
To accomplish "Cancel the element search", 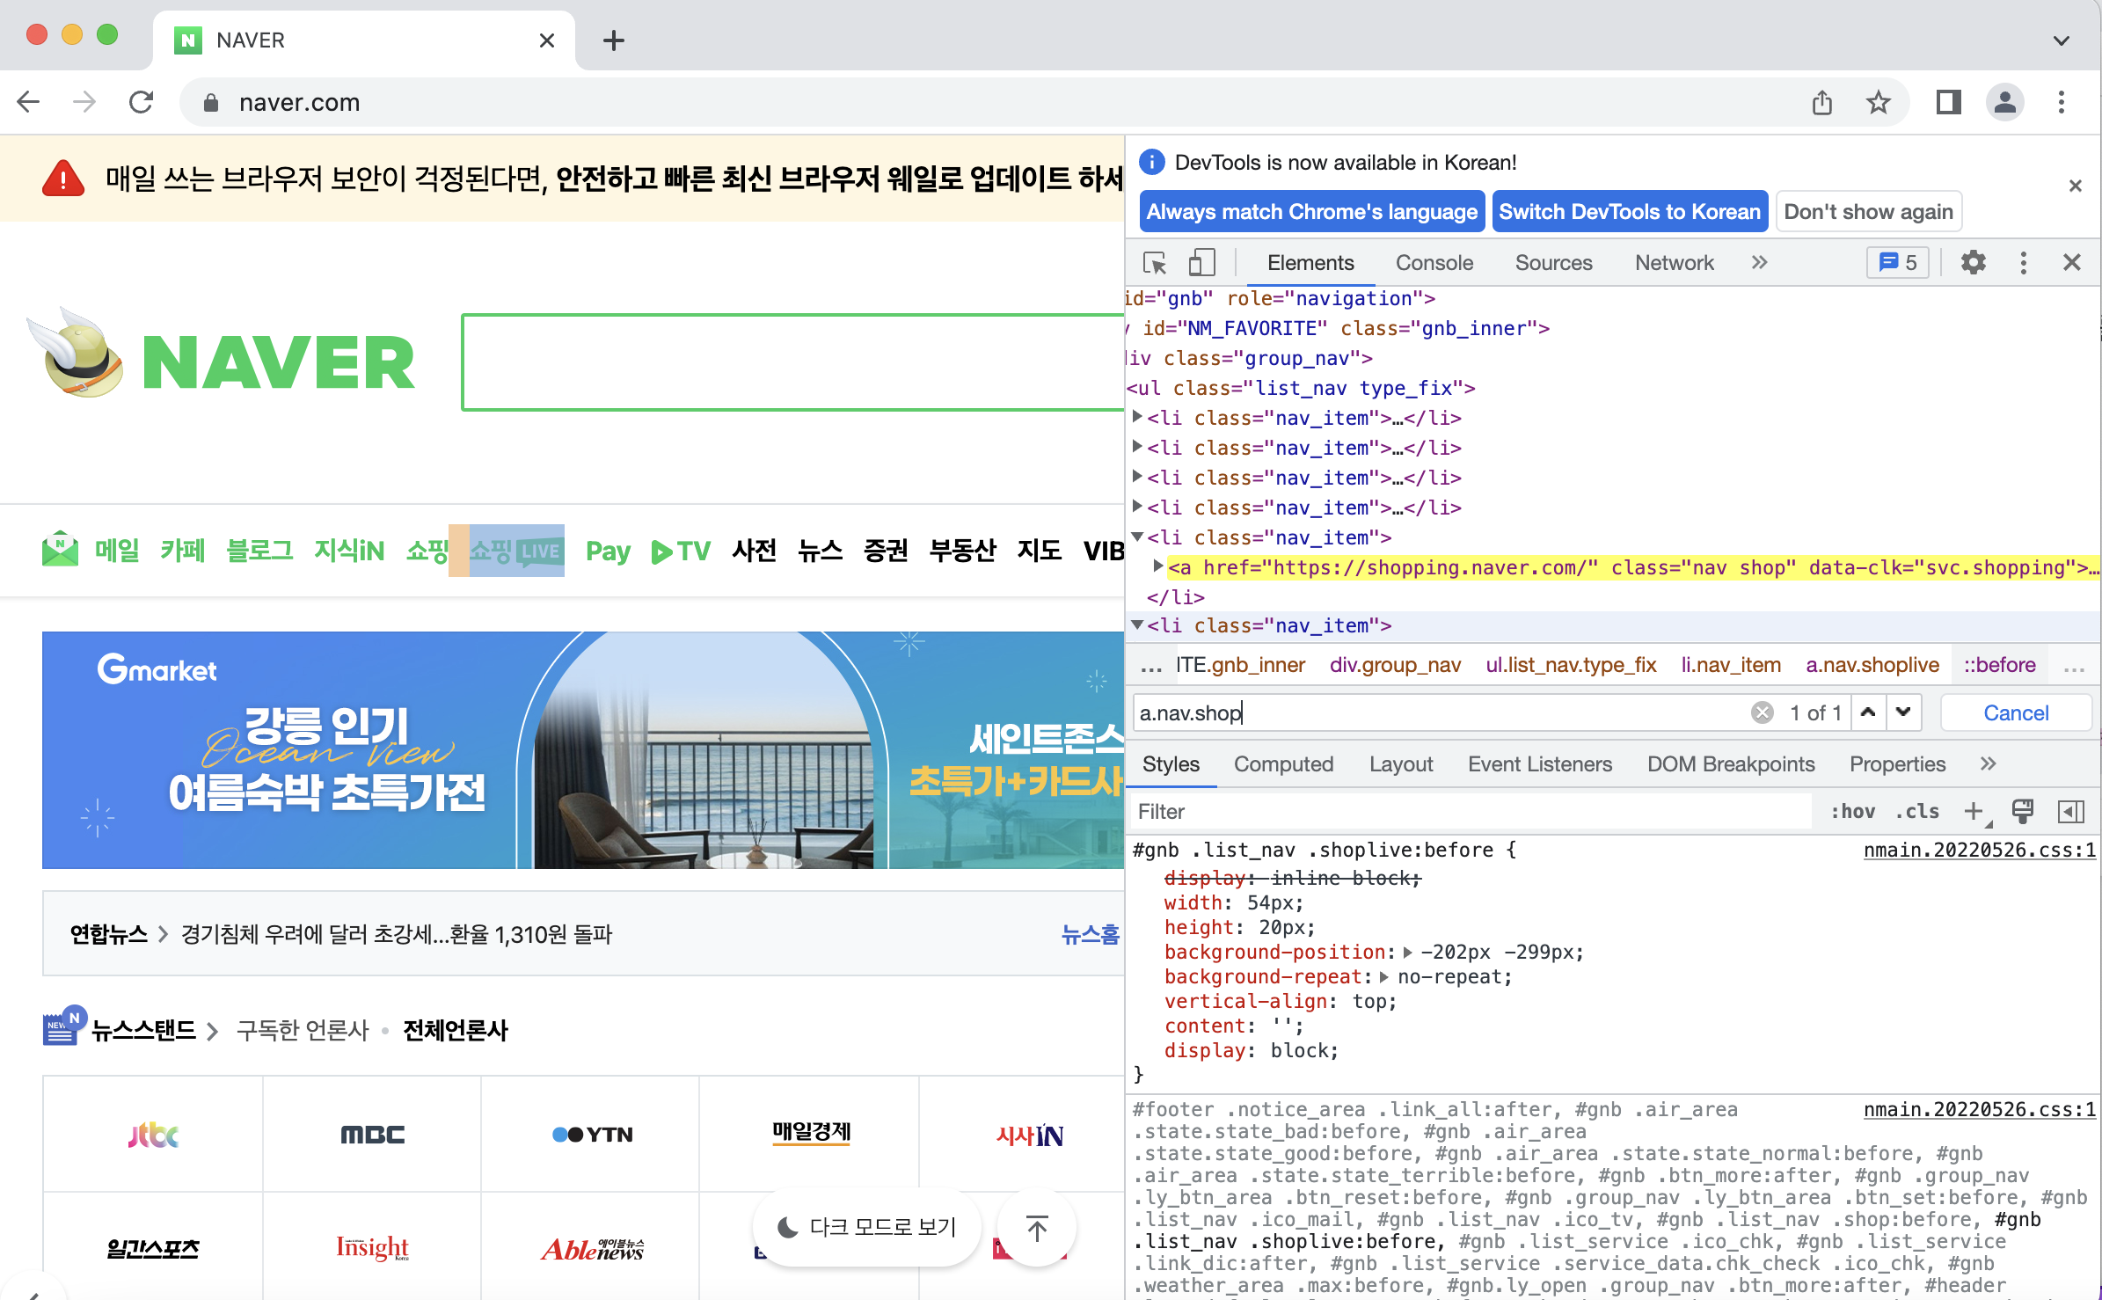I will click(2015, 712).
